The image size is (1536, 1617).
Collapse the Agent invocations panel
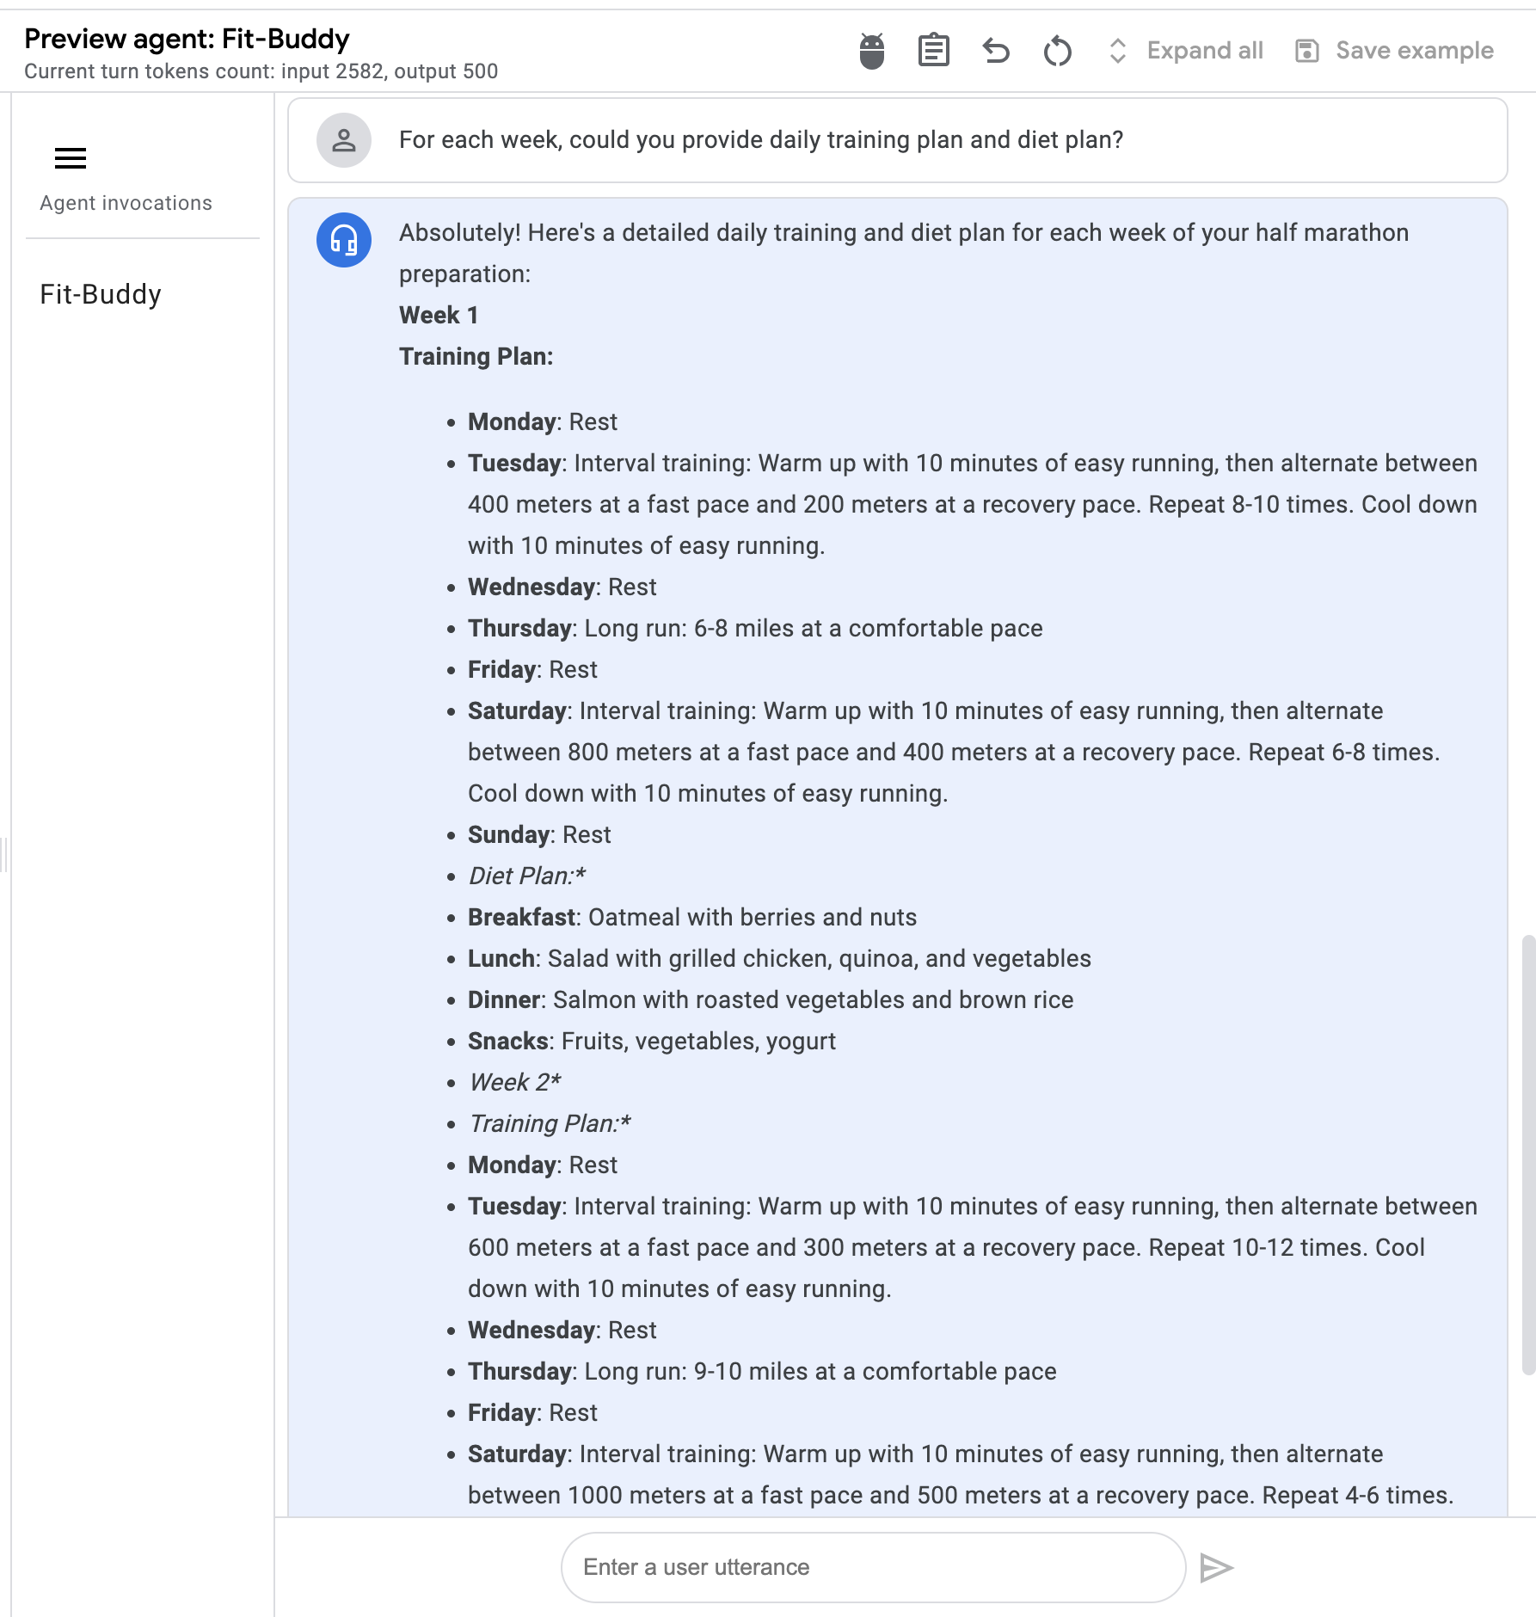tap(70, 158)
